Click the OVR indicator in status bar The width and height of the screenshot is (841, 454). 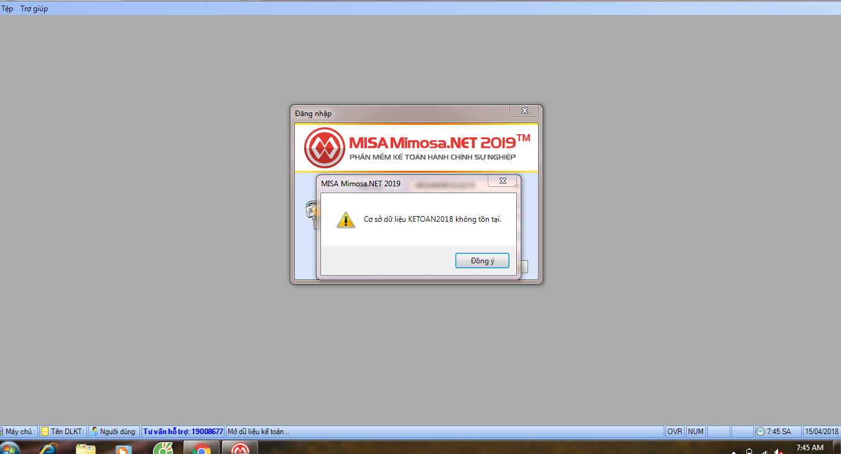point(675,431)
